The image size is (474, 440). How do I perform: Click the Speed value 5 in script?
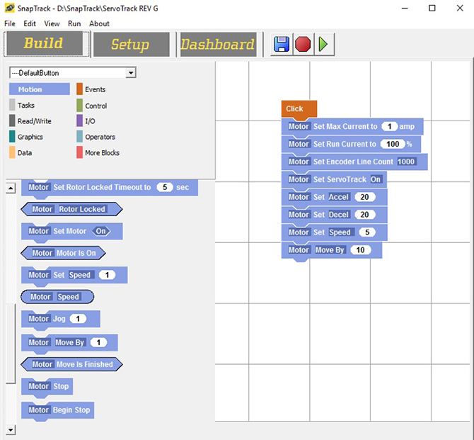point(367,232)
